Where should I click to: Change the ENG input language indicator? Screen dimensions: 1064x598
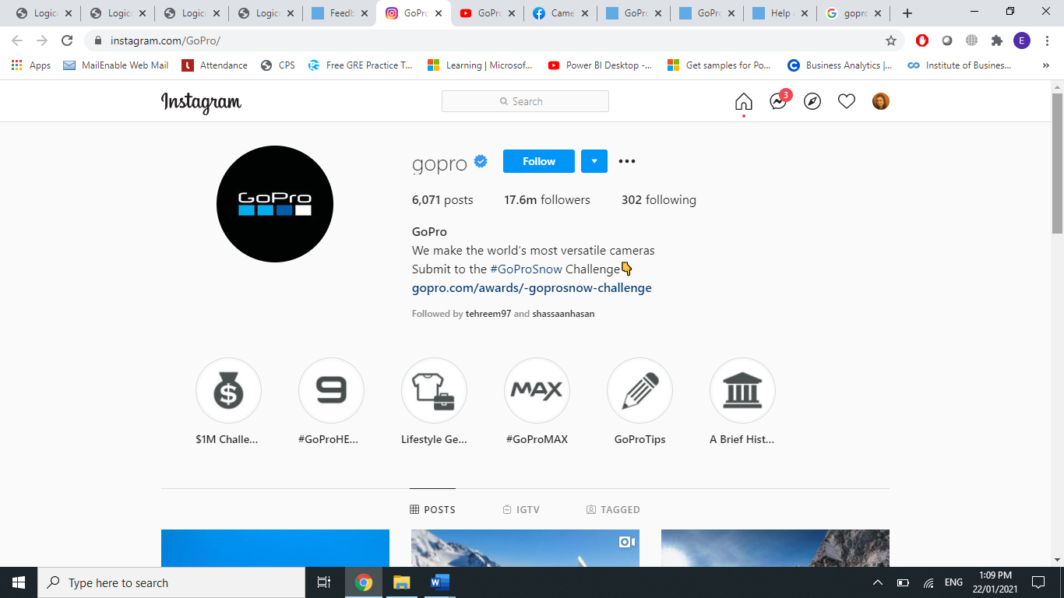(x=953, y=582)
